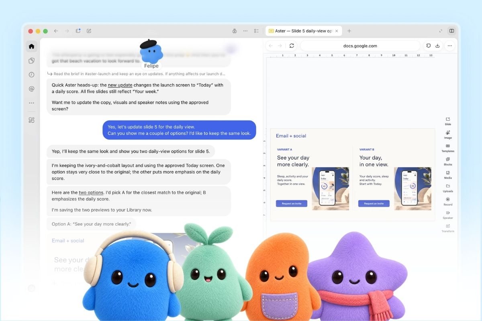This screenshot has height=321, width=482.
Task: Click the expand arrows icon near split view
Action: [441, 31]
